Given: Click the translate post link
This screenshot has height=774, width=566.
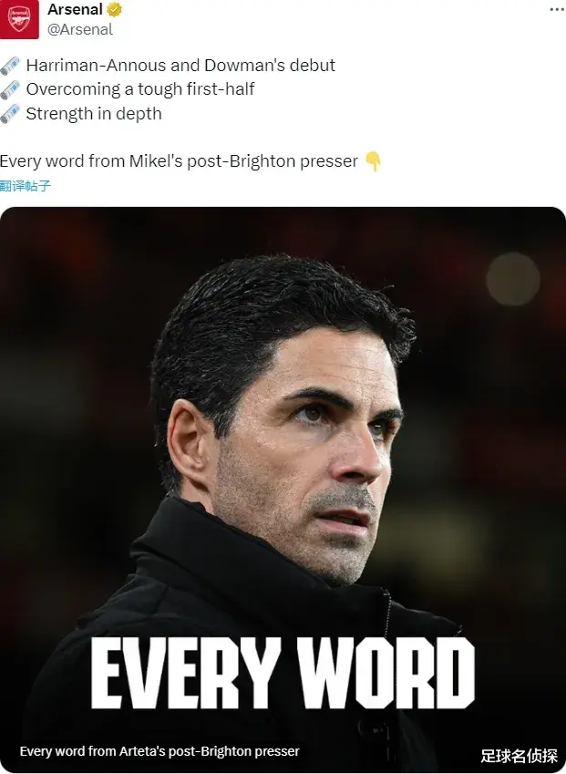Looking at the screenshot, I should tap(26, 186).
